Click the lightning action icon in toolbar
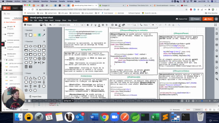Screen dimensions: 219x123 166,25
